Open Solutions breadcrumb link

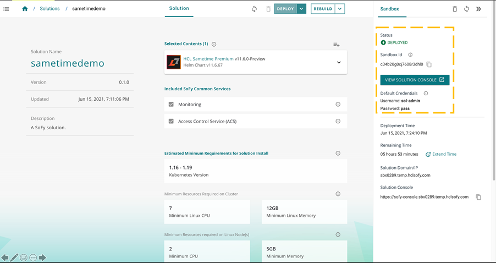[x=49, y=9]
